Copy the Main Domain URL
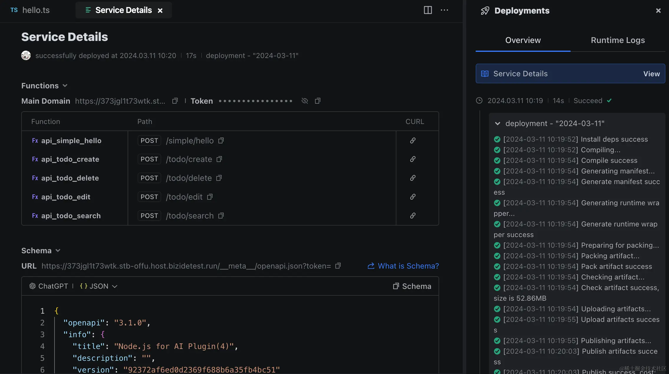This screenshot has height=374, width=669. click(175, 101)
